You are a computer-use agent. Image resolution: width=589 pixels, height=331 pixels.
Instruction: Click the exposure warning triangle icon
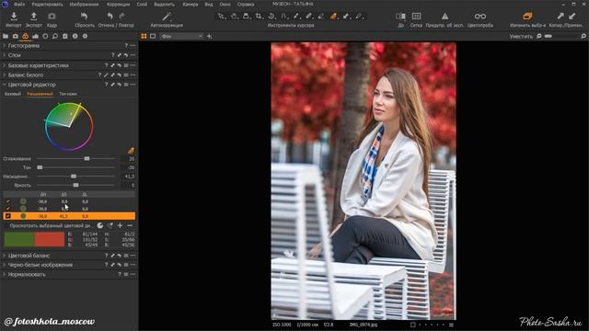point(445,17)
